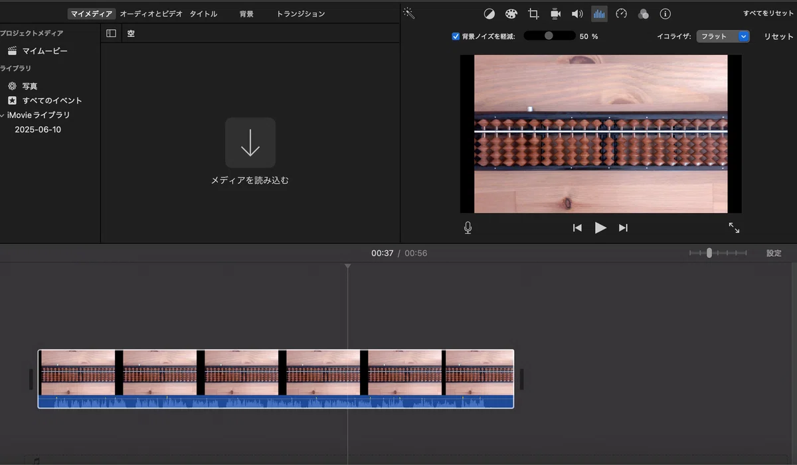Open the イコライザ フラット dropdown
797x465 pixels.
723,36
